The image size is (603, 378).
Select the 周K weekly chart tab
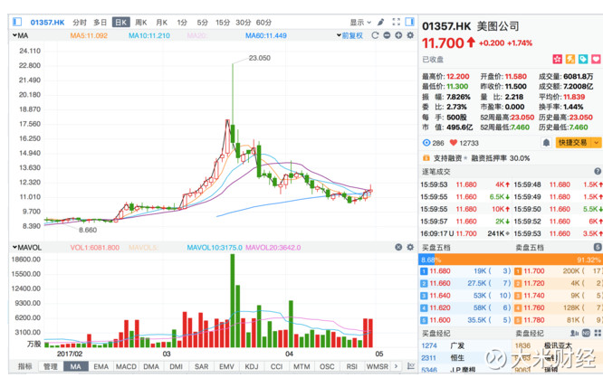(x=141, y=23)
